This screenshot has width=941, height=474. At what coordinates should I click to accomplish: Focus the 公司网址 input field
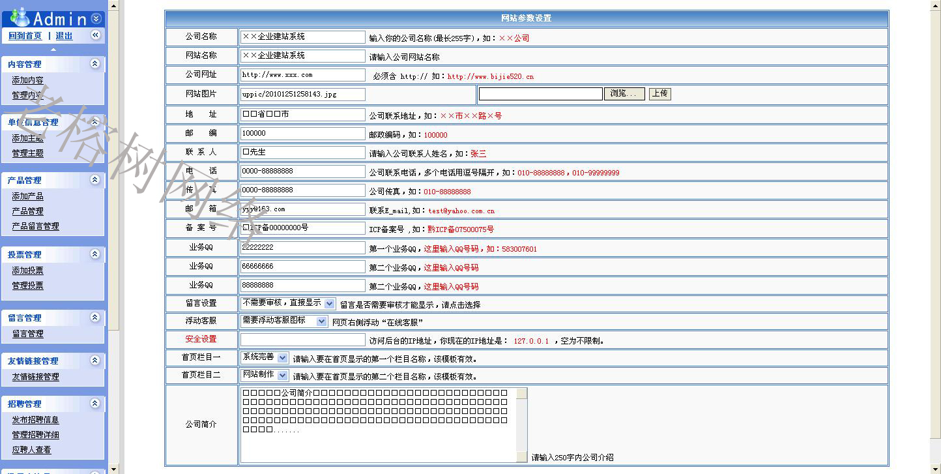pyautogui.click(x=302, y=75)
